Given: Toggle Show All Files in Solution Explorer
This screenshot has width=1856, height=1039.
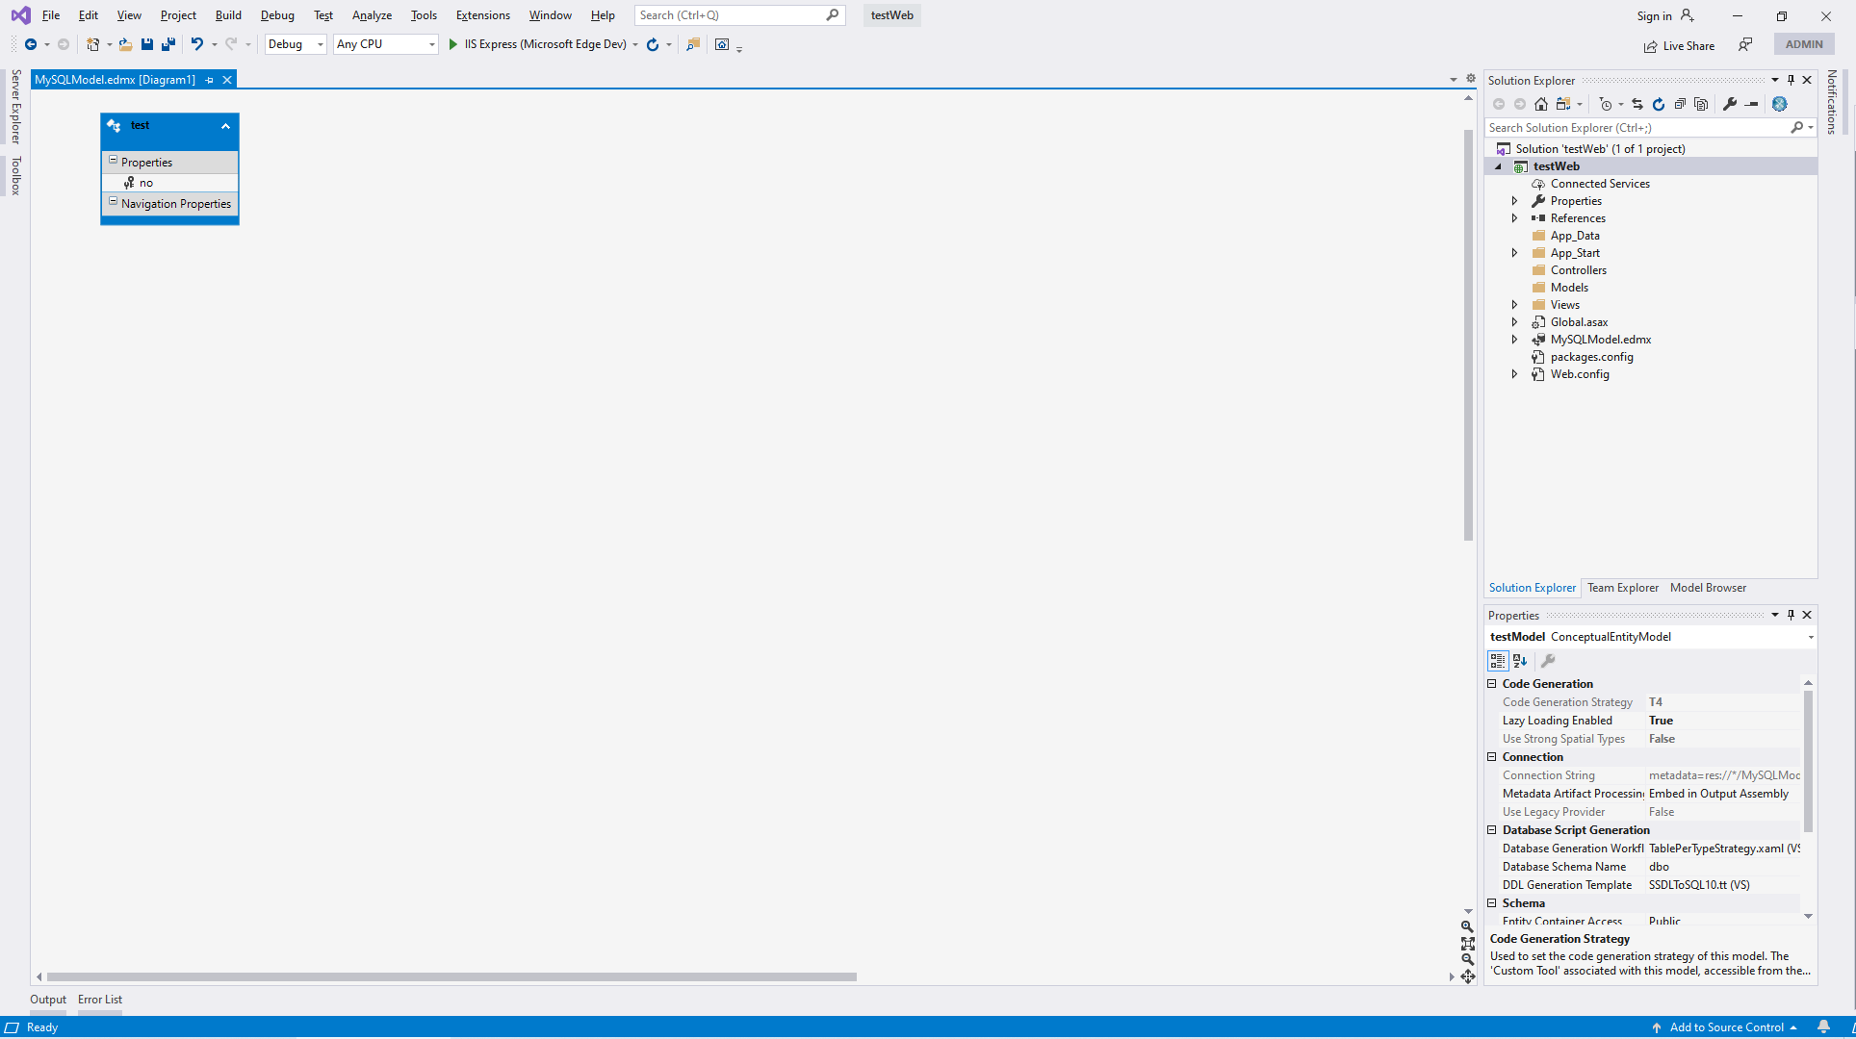Looking at the screenshot, I should 1701,104.
